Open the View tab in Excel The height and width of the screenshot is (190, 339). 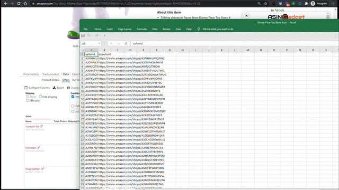pos(178,29)
